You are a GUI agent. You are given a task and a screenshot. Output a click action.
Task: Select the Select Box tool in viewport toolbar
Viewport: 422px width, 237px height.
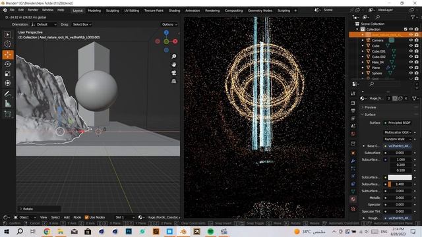pyautogui.click(x=8, y=35)
